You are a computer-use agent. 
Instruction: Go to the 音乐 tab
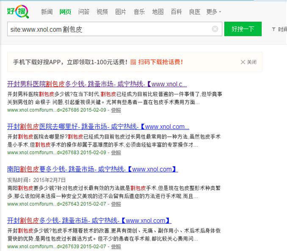[x=139, y=12]
